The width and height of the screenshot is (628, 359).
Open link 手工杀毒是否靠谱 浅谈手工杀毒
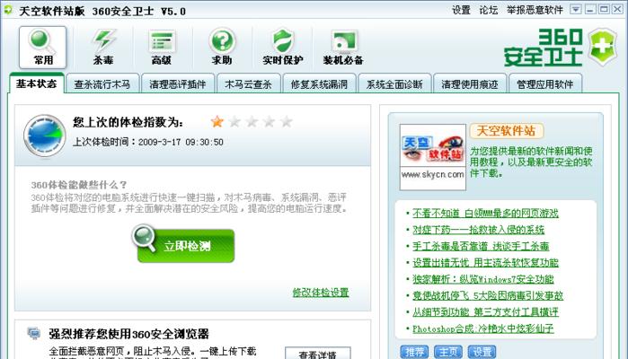(x=481, y=246)
